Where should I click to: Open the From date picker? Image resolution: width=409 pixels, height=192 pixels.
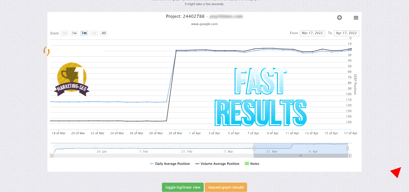click(x=312, y=33)
